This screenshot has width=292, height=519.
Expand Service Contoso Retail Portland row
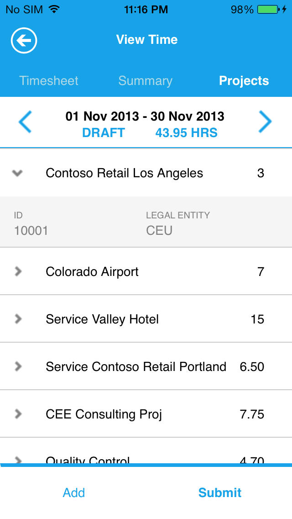[x=18, y=366]
